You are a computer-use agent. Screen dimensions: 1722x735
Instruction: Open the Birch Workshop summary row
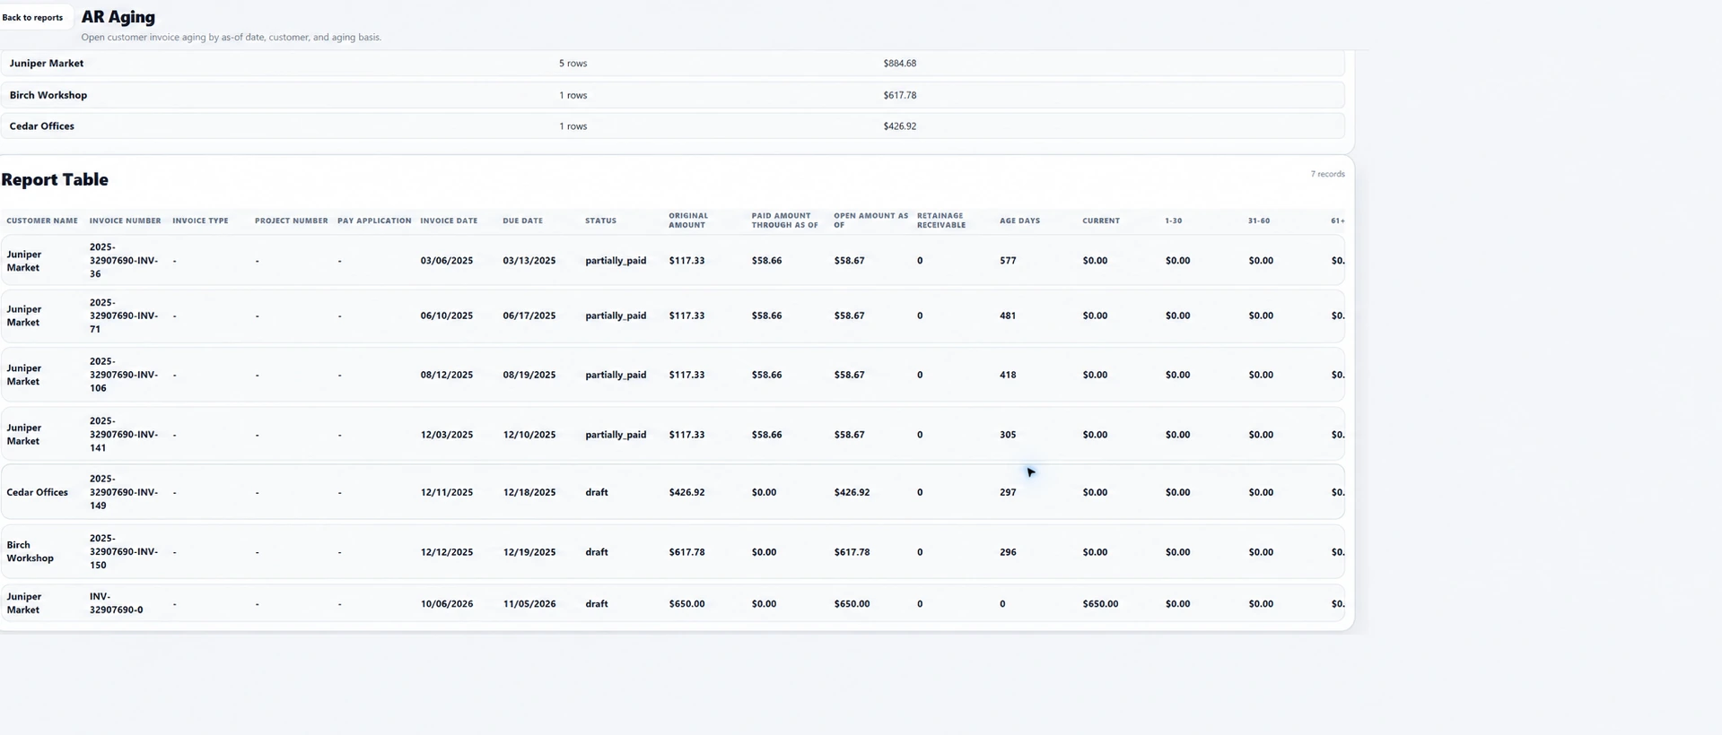672,95
